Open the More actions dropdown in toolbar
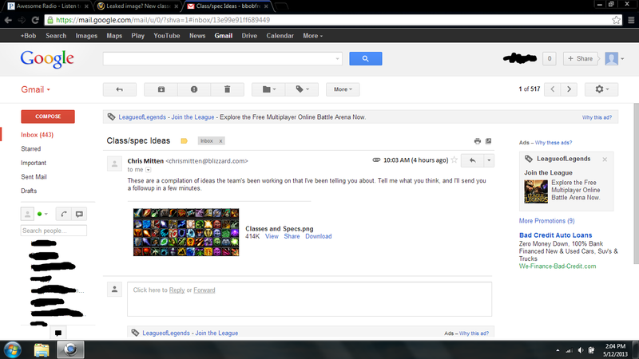 point(343,89)
